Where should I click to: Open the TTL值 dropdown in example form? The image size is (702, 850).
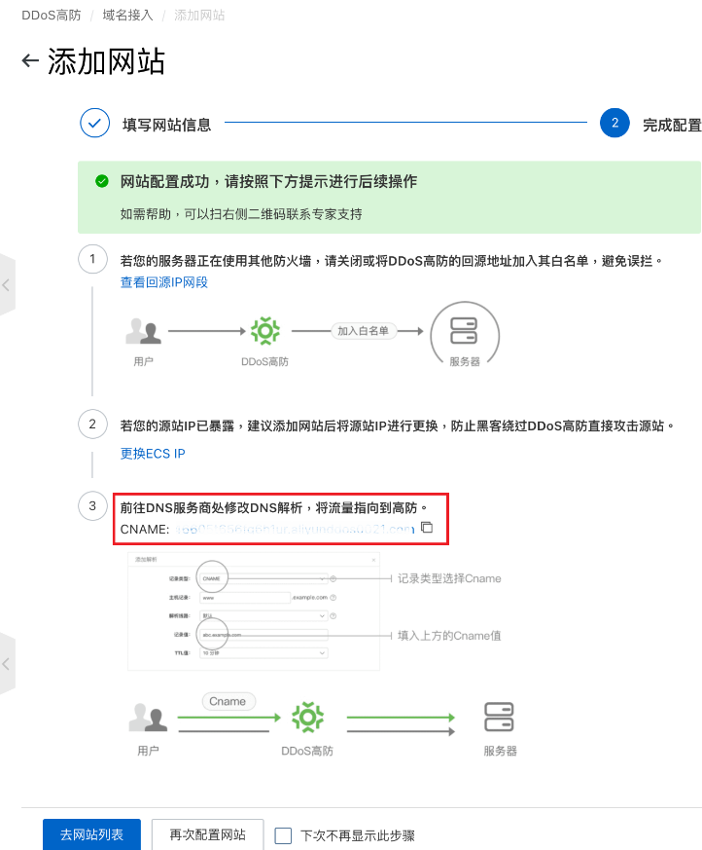(263, 653)
